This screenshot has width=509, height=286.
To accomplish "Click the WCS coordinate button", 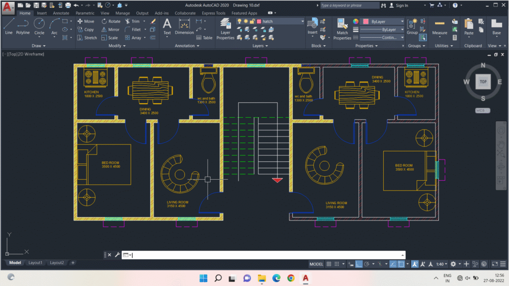I will pos(483,111).
